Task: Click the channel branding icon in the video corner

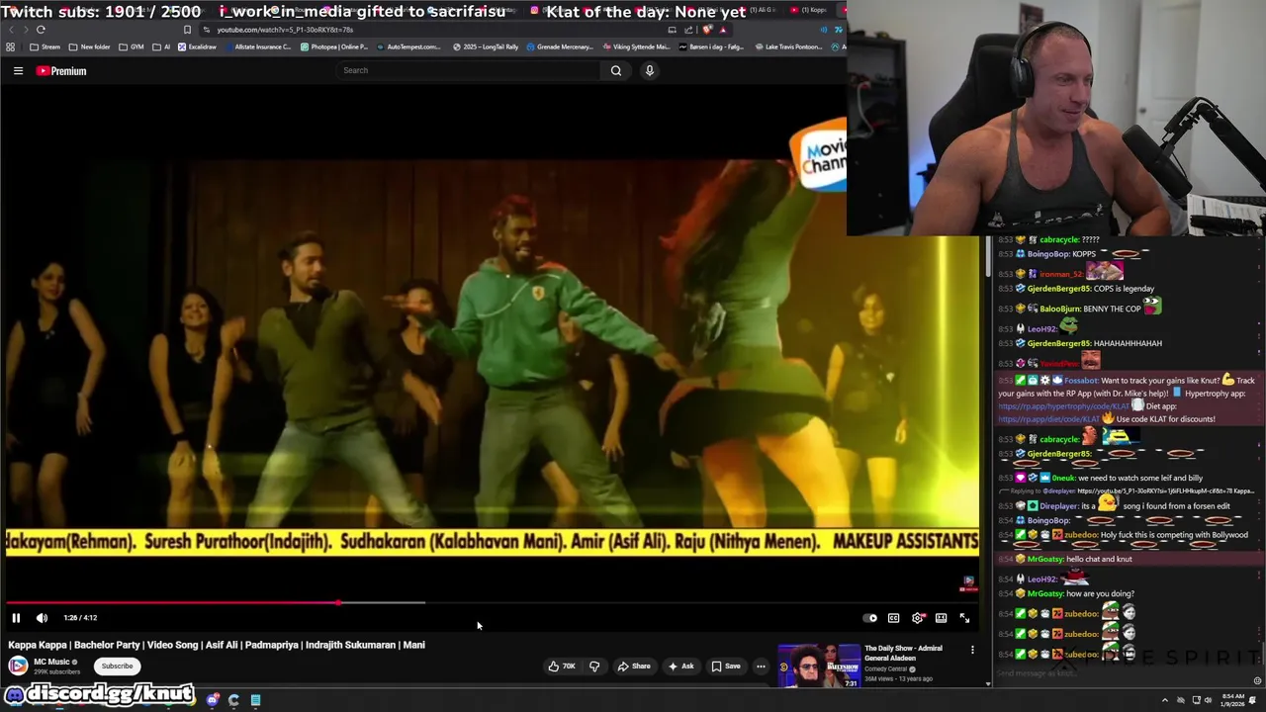Action: (x=968, y=584)
